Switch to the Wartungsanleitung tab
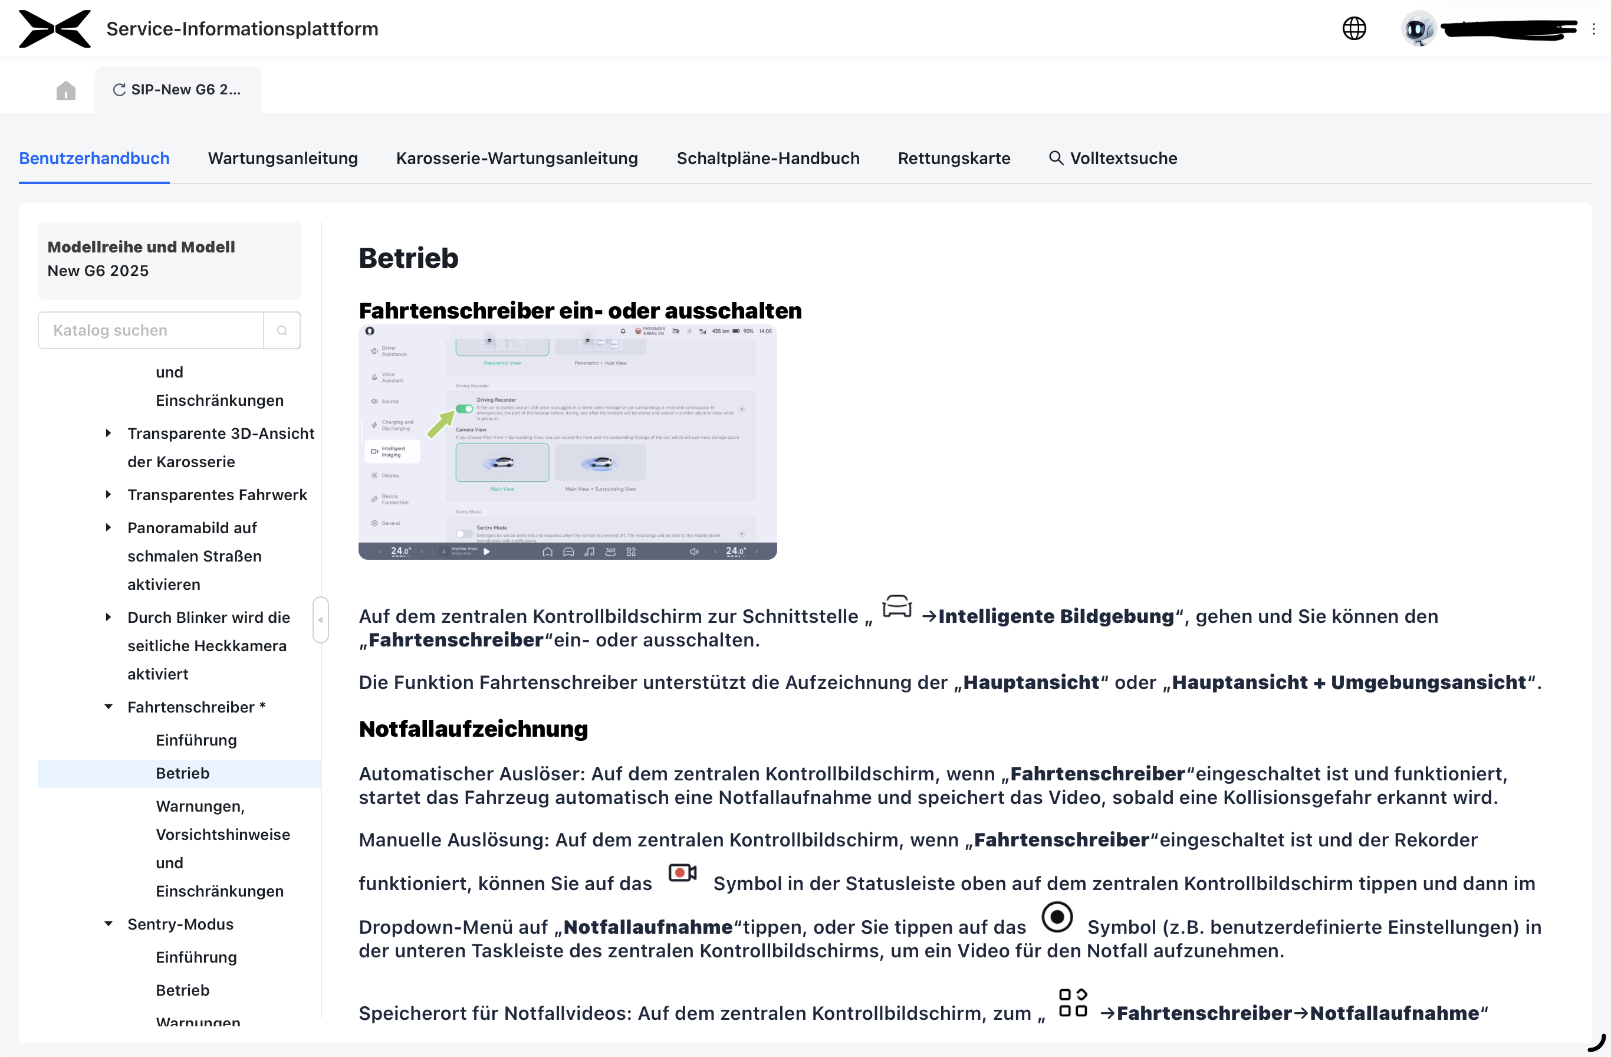1611x1057 pixels. 282,159
